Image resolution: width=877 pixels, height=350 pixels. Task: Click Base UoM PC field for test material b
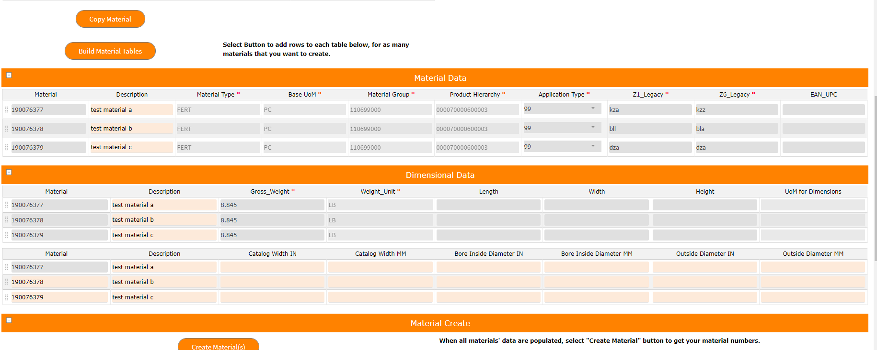tap(304, 129)
